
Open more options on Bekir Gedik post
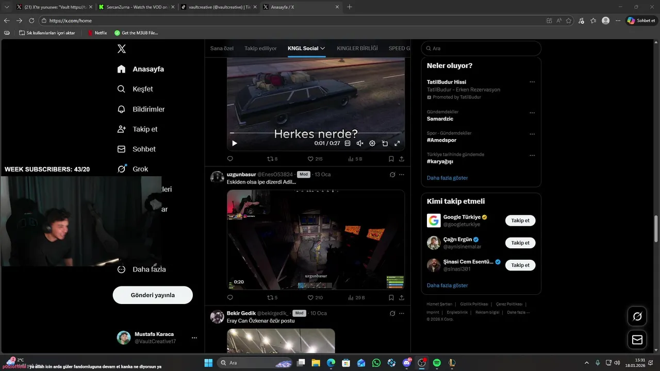point(402,313)
